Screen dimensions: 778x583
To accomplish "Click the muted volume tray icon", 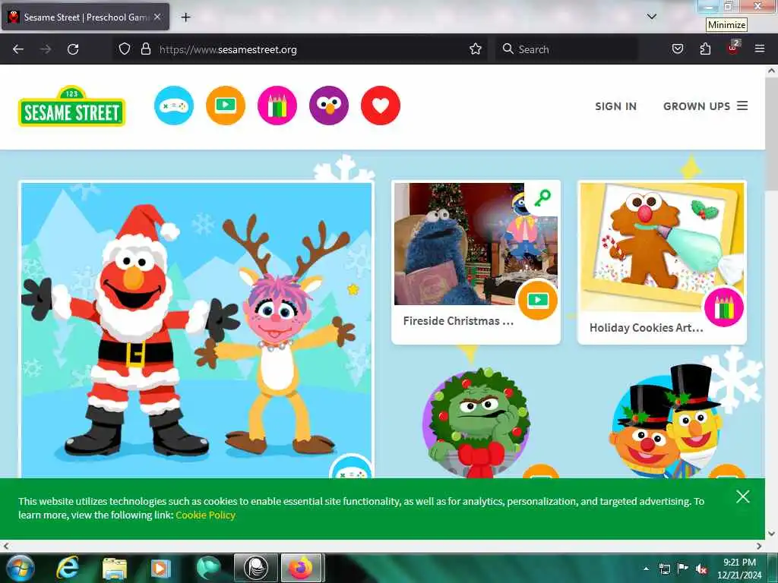I will pyautogui.click(x=701, y=569).
